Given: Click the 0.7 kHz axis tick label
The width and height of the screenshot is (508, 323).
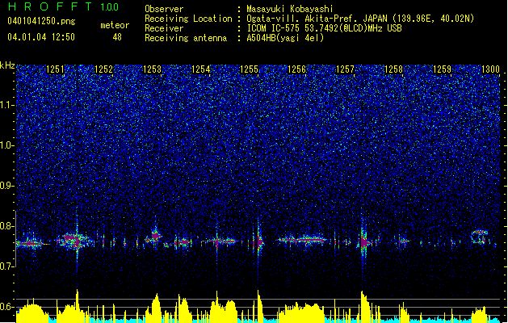Looking at the screenshot, I should pyautogui.click(x=6, y=266).
